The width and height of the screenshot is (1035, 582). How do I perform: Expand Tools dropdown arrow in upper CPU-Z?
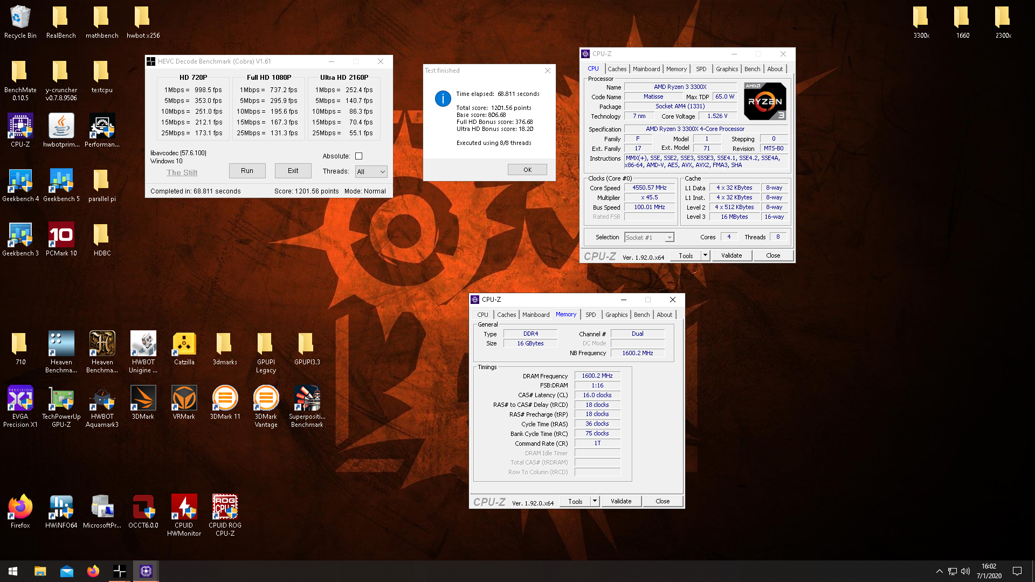[x=705, y=255]
